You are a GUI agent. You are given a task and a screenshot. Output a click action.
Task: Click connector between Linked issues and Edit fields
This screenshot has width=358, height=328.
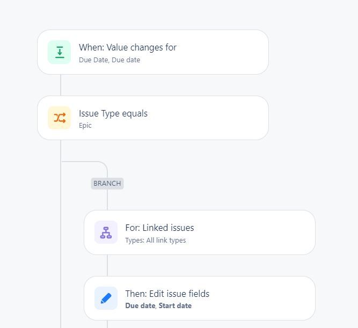(x=107, y=265)
